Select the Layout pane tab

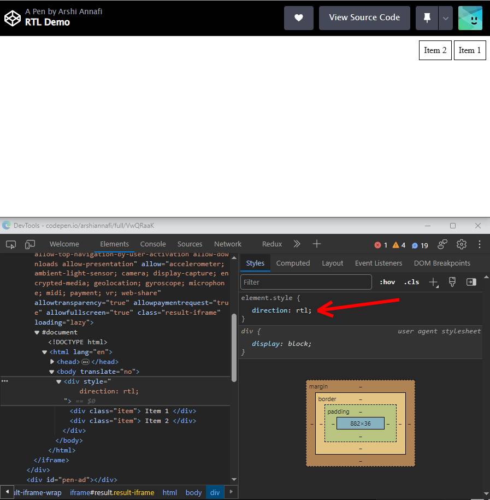332,263
